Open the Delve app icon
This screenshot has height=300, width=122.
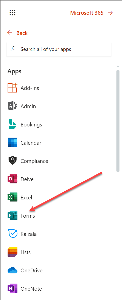[12, 179]
